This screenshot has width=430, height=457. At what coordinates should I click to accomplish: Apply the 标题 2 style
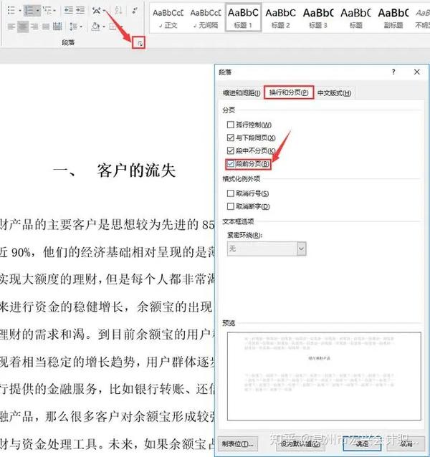click(280, 18)
